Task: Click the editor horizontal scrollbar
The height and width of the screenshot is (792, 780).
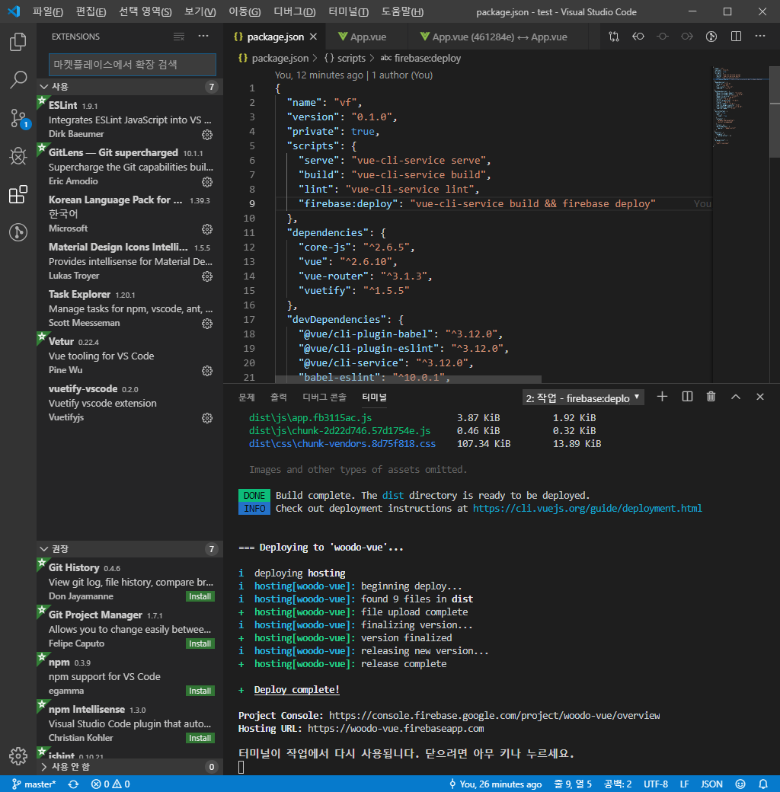Action: coord(408,379)
